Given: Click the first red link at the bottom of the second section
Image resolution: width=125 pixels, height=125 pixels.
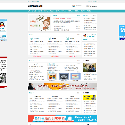Looking at the screenshot, I should pyautogui.click(x=37, y=56).
